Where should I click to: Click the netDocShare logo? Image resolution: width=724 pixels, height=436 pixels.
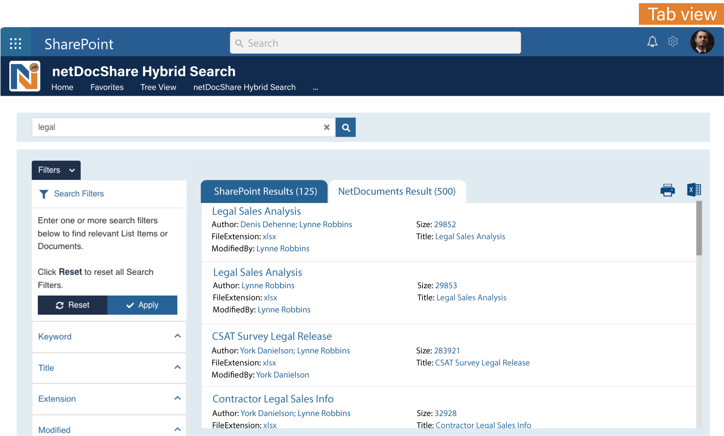25,76
